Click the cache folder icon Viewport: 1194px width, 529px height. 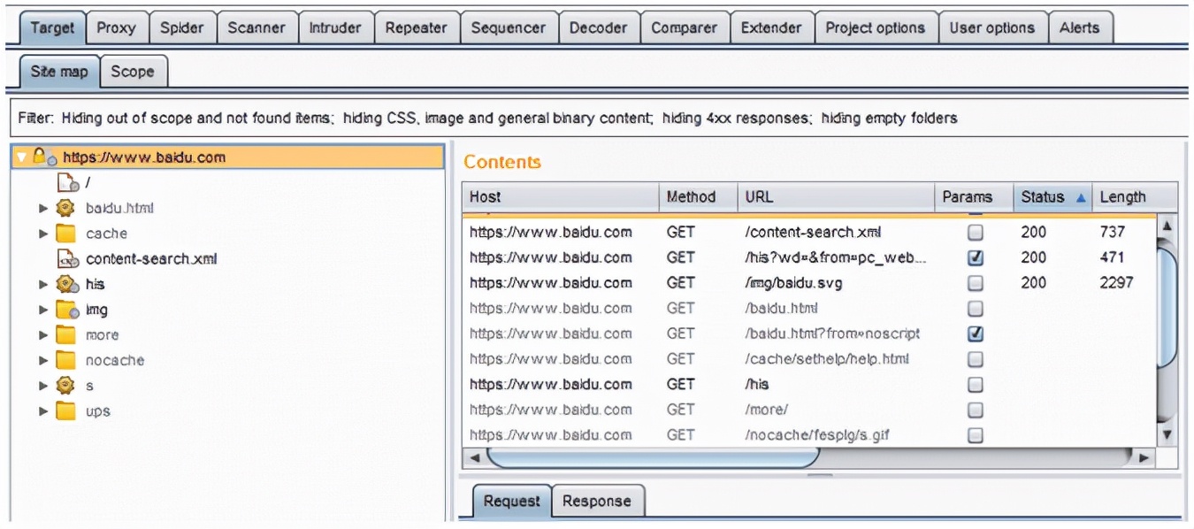point(65,234)
